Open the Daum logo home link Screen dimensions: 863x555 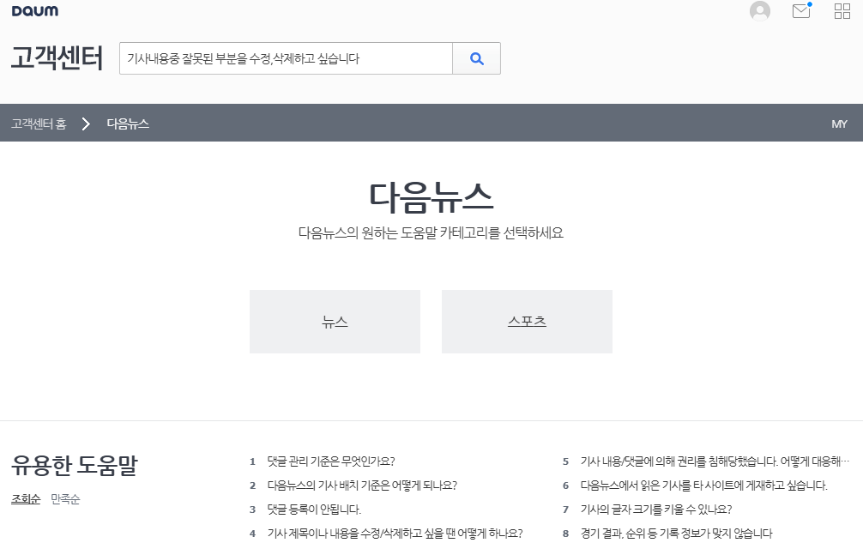coord(34,11)
